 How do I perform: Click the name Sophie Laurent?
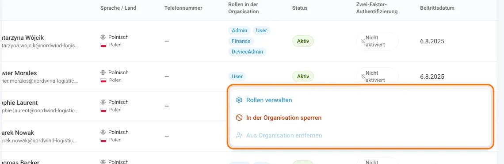click(x=19, y=103)
